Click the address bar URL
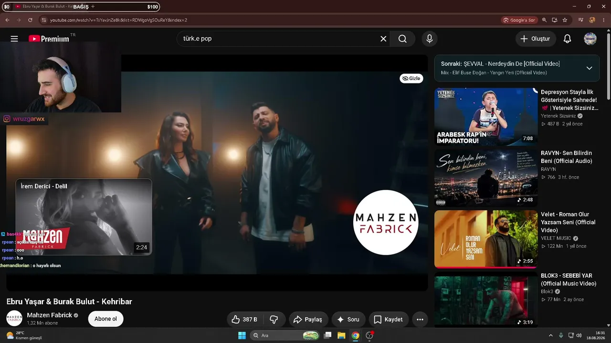This screenshot has height=343, width=611. 118,20
